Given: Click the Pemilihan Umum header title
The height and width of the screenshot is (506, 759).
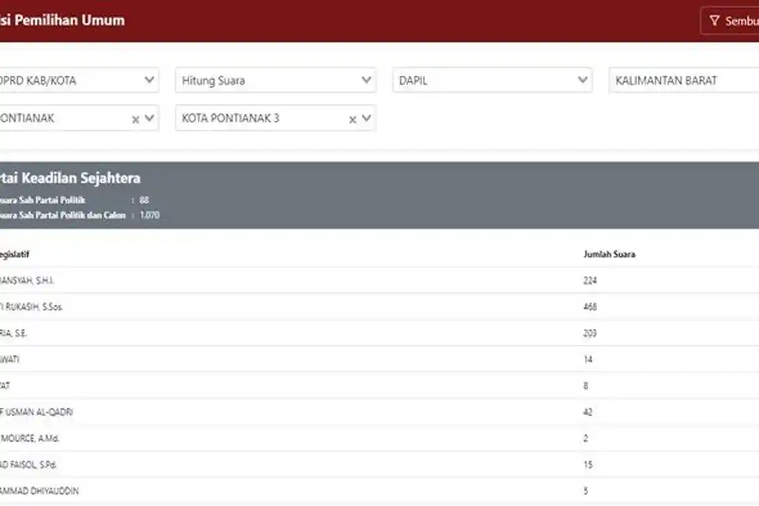Looking at the screenshot, I should [x=63, y=20].
